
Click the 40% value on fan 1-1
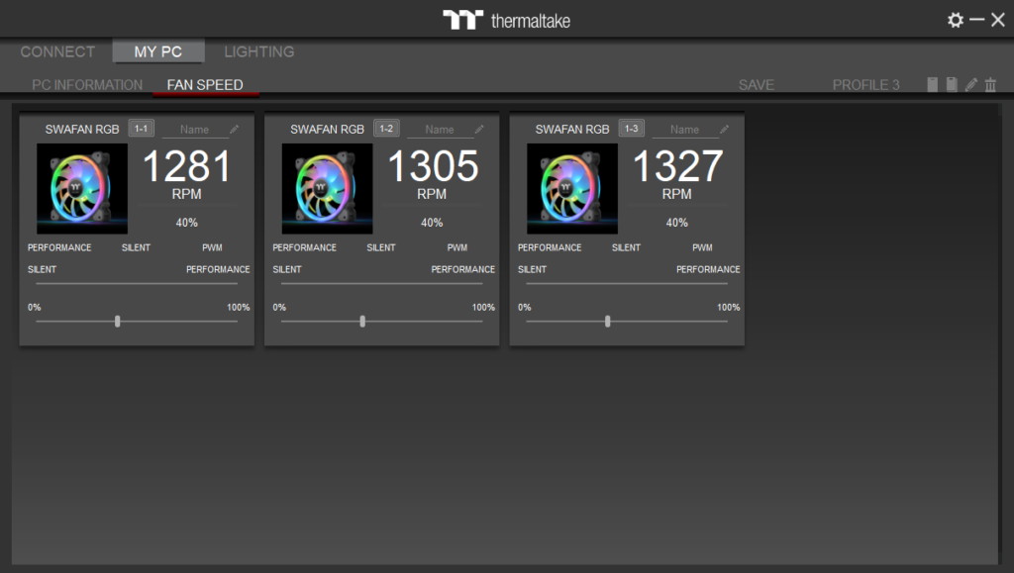(187, 223)
